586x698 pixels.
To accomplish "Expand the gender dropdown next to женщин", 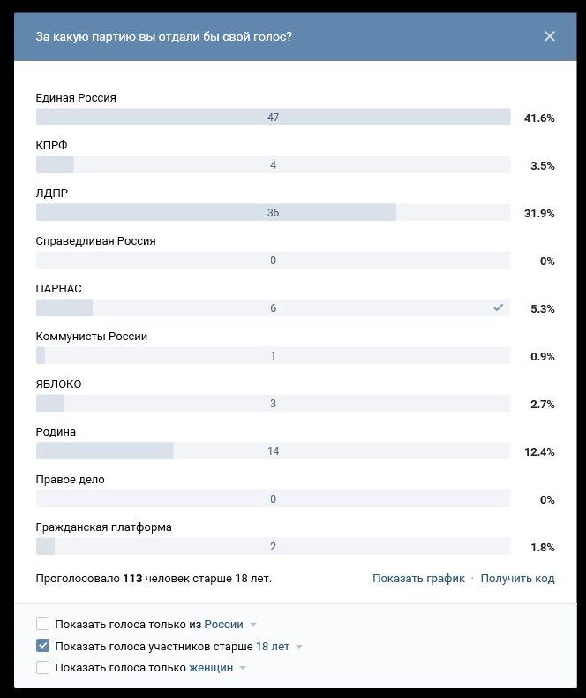I will 243,668.
